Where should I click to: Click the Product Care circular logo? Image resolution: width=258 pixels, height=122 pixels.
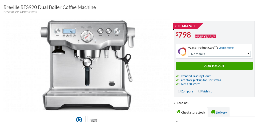click(182, 52)
